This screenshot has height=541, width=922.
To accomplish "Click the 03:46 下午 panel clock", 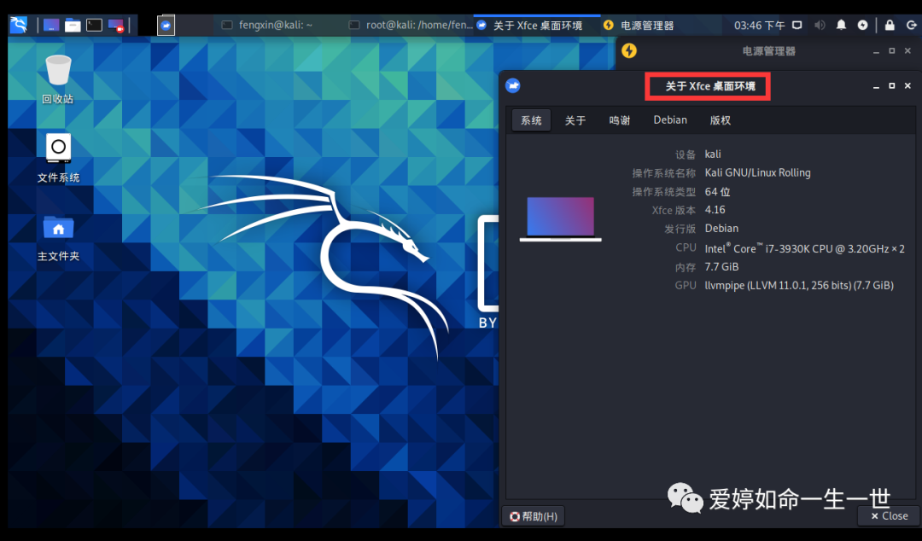I will coord(759,26).
